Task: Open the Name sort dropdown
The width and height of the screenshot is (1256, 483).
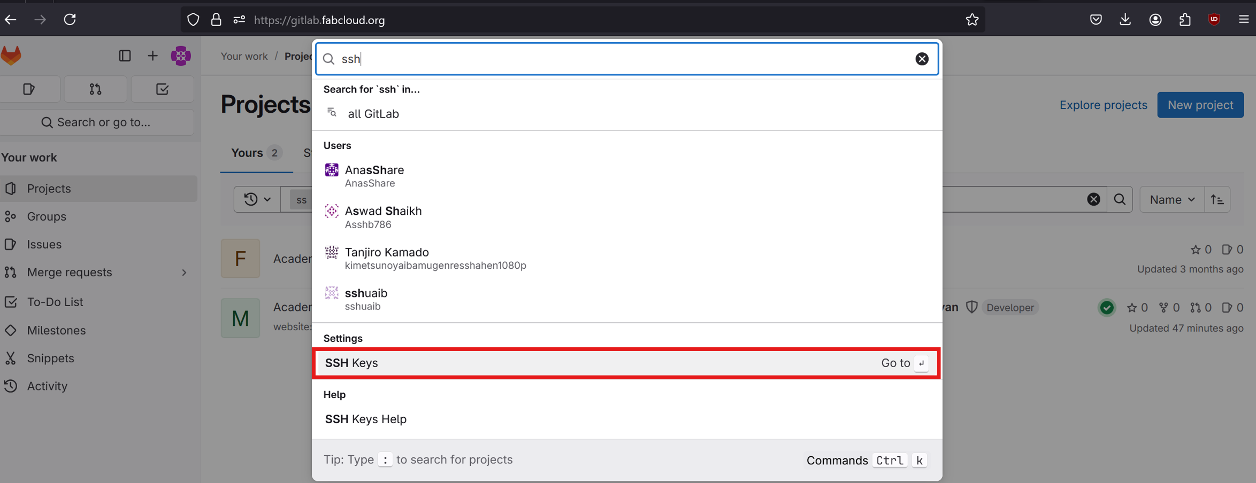Action: click(x=1172, y=199)
